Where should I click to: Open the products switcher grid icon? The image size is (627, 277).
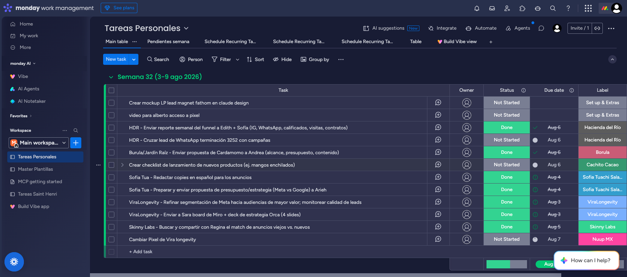(x=588, y=8)
